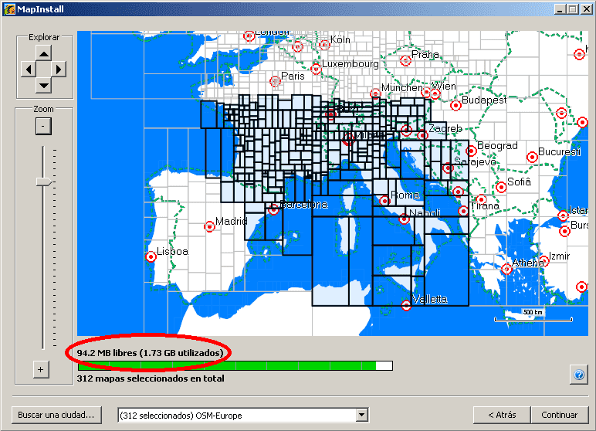Click the Izmir city marker on map
596x431 pixels.
click(544, 261)
